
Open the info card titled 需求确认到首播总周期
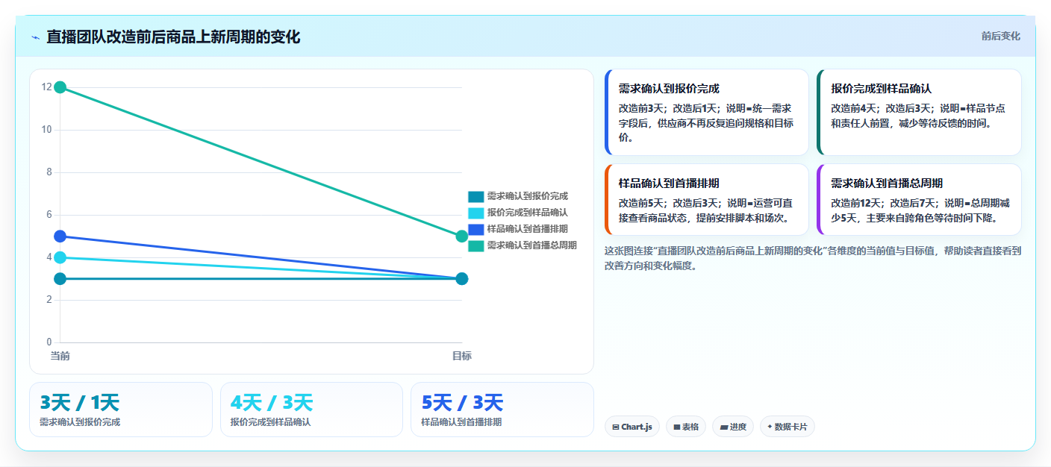tap(919, 199)
